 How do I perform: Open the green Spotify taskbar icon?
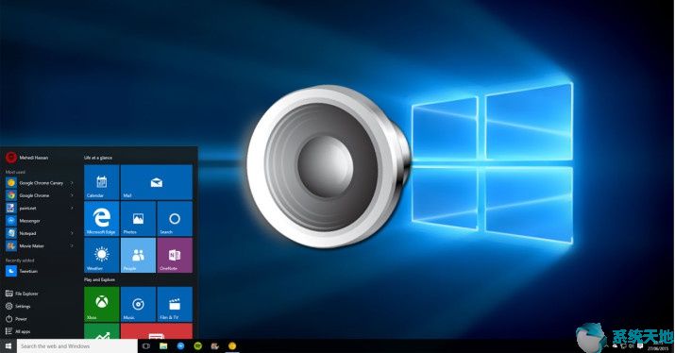[198, 346]
